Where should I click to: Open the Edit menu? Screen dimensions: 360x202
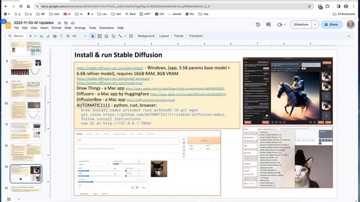coord(25,28)
